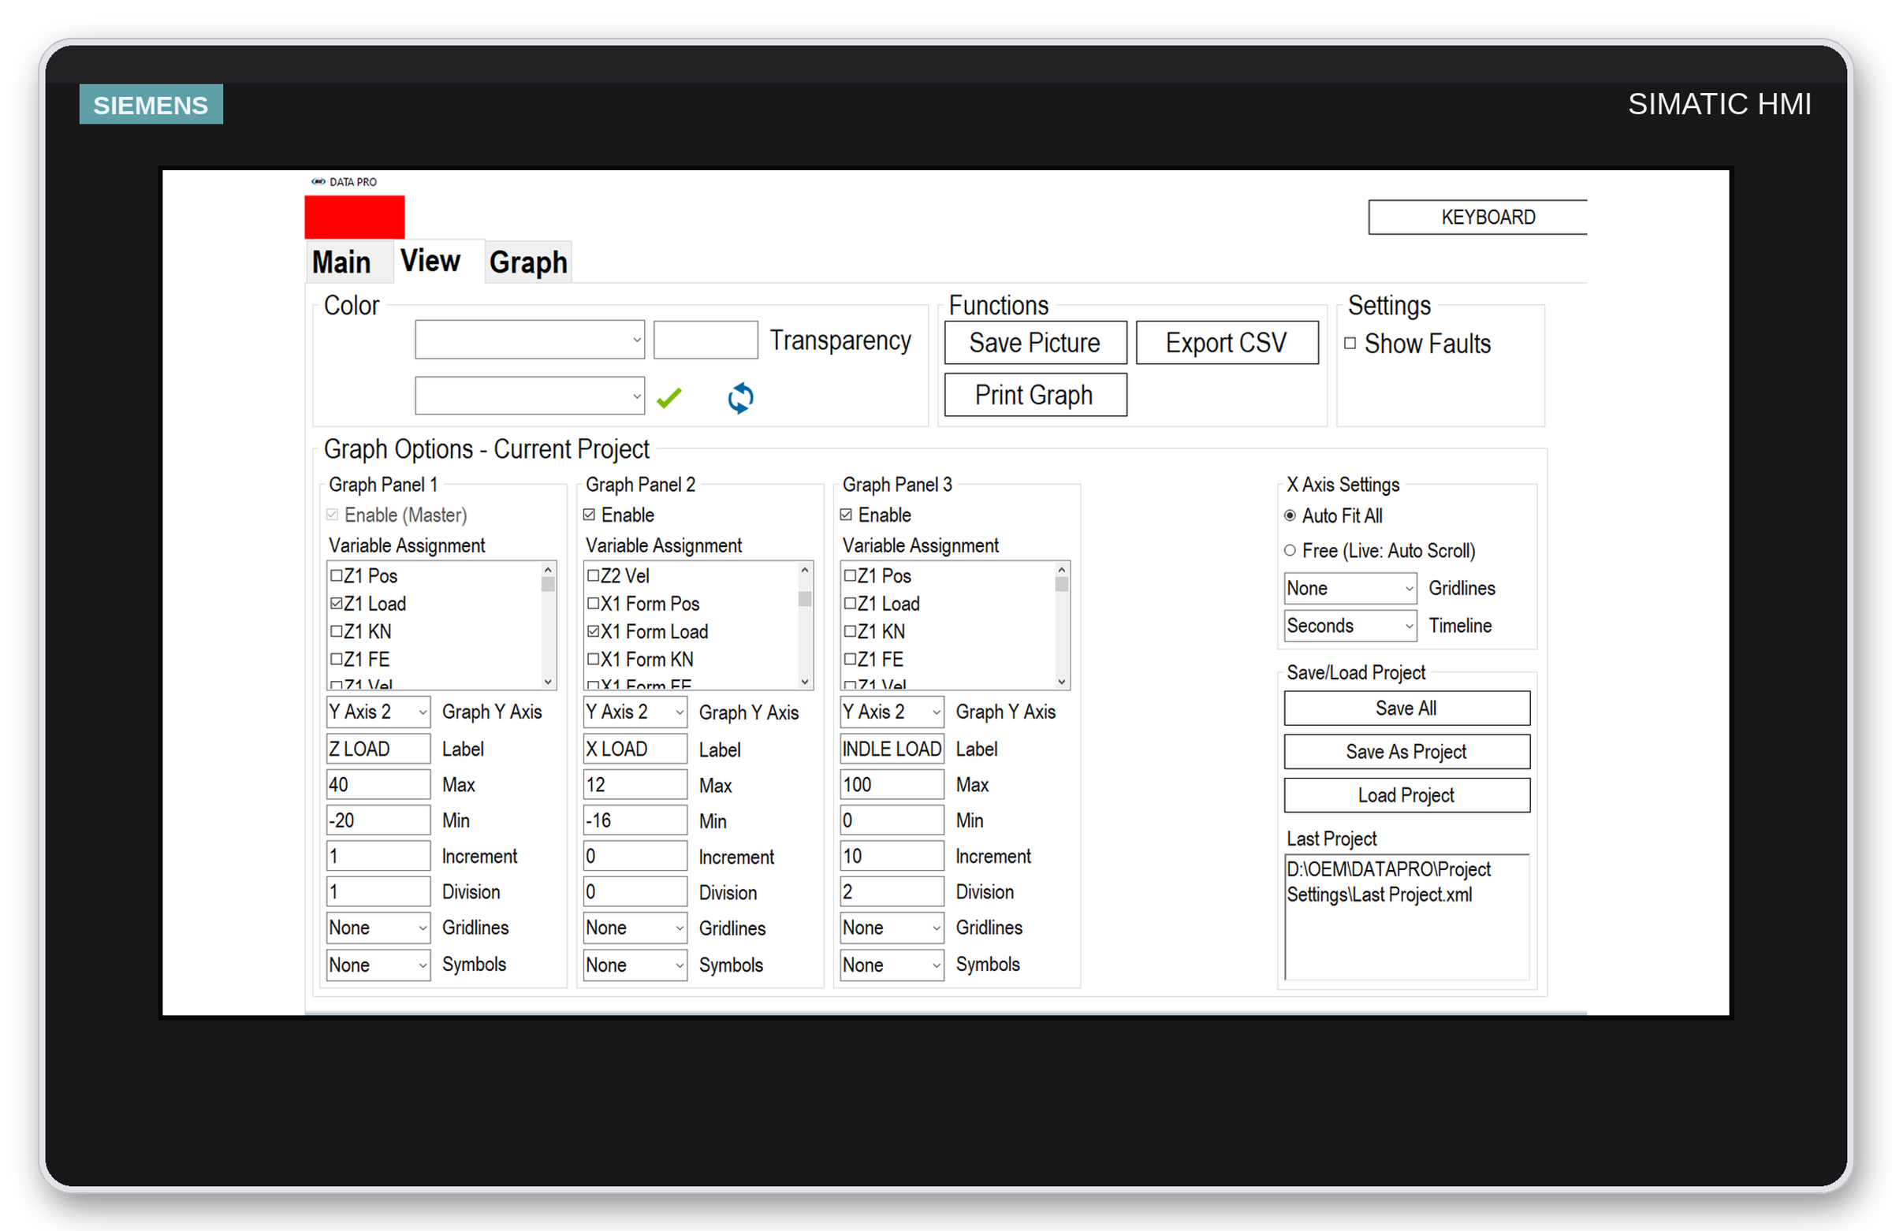1892x1231 pixels.
Task: Check Z1 Pos in Graph Panel 3
Action: (850, 575)
